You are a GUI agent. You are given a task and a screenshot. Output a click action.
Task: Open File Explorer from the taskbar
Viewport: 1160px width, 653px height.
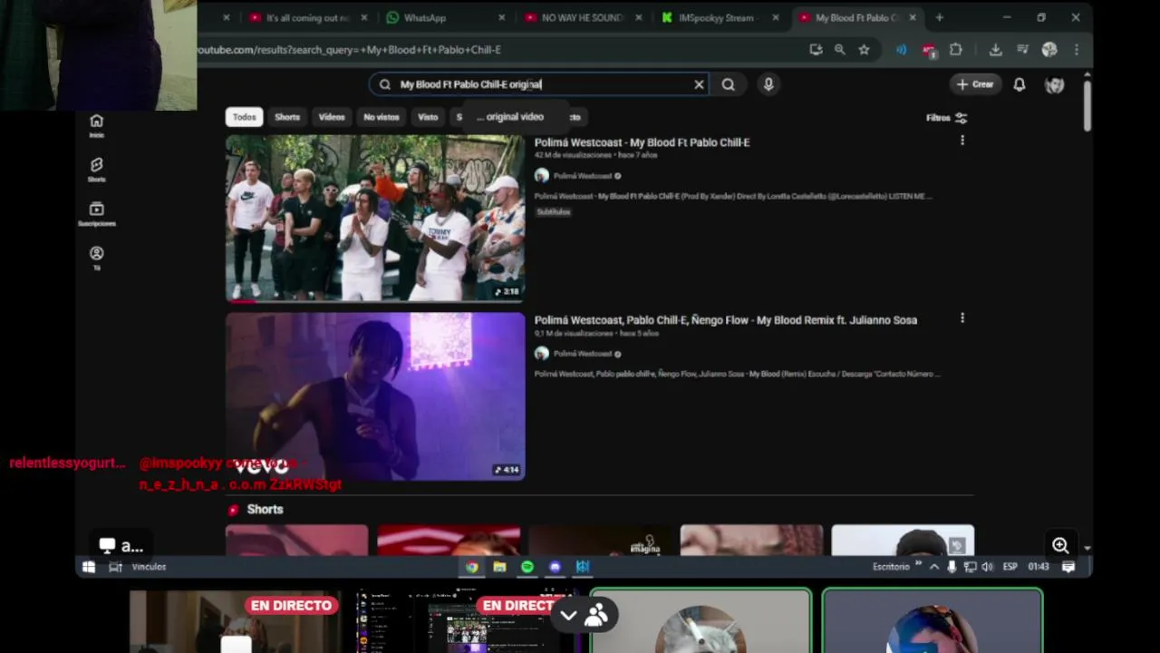[x=499, y=567]
